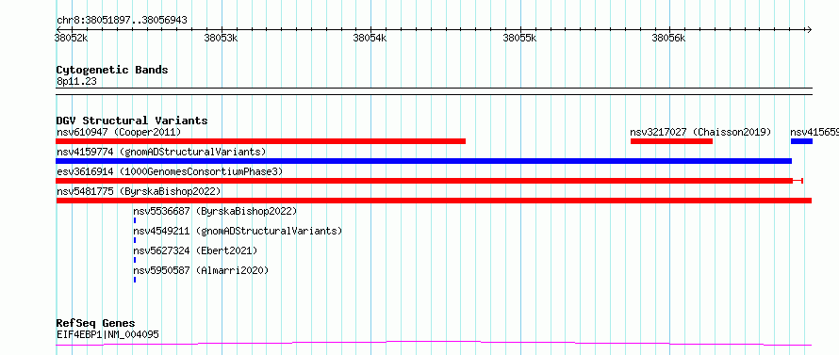Click the RefSeq Genes track title
The image size is (839, 355).
96,324
